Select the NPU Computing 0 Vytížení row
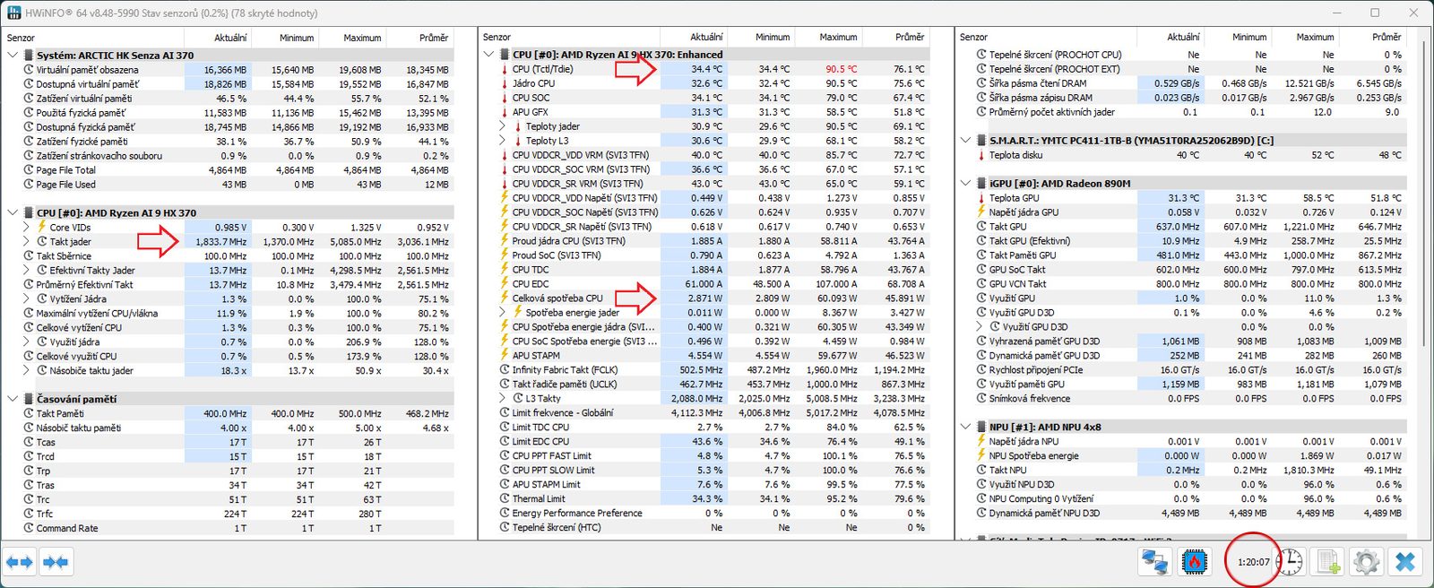This screenshot has width=1434, height=588. 1181,498
